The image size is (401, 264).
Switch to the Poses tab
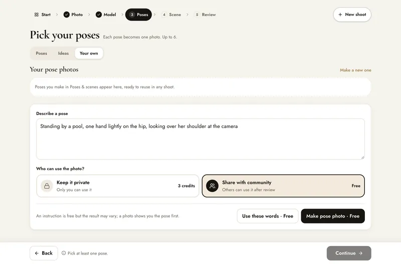(42, 53)
